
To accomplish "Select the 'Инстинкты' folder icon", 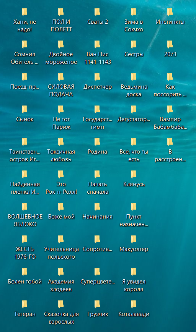I will 170,12.
